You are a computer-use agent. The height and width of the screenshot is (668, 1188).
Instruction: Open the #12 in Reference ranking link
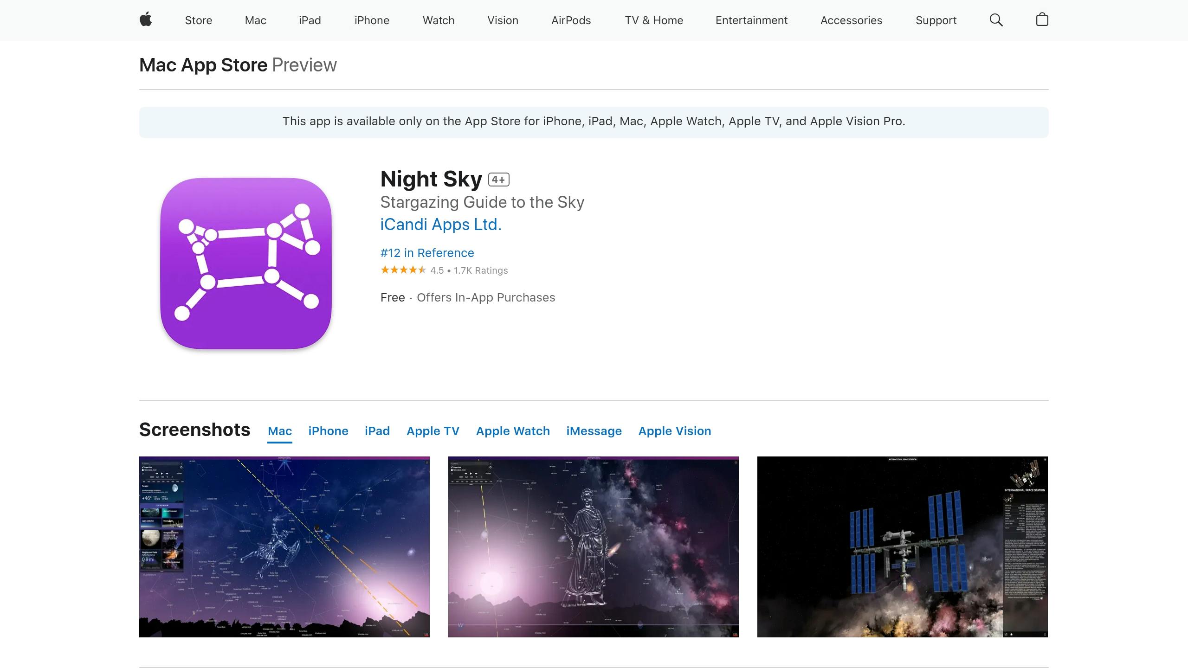tap(426, 253)
